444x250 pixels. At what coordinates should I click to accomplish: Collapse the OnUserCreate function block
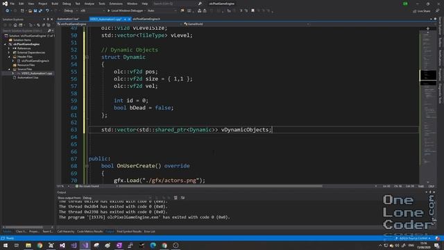click(x=87, y=166)
